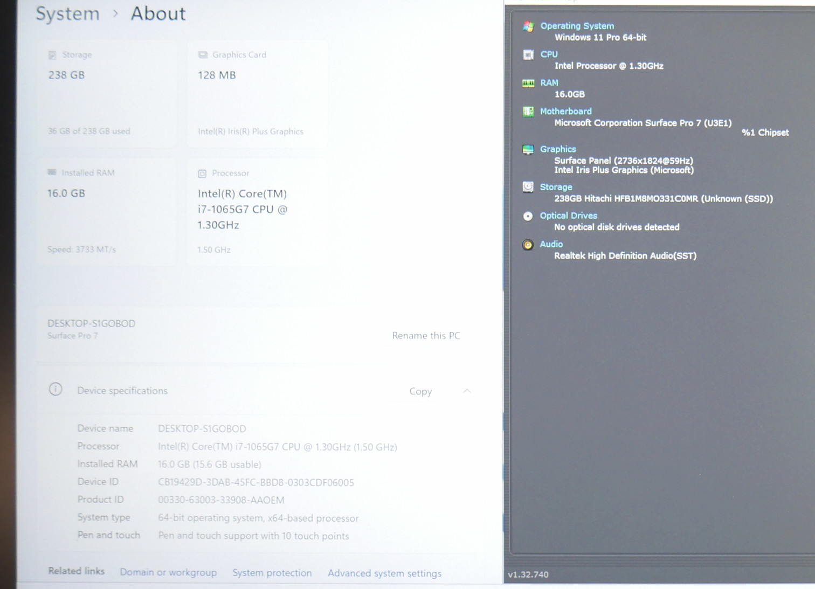Screen dimensions: 815x589
Task: Click the Operating System icon in Speccy
Action: coord(528,26)
